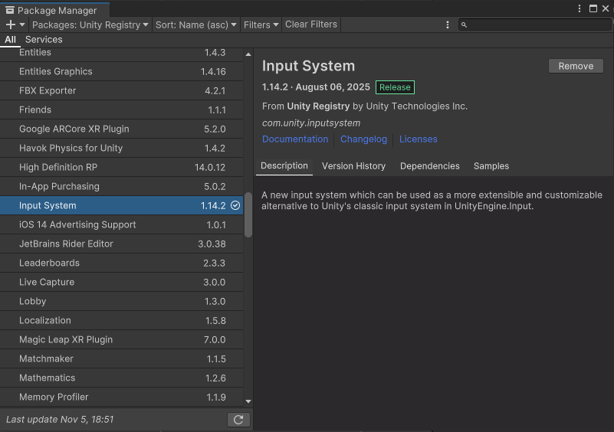This screenshot has width=614, height=432.
Task: Select the Friends package
Action: click(121, 110)
